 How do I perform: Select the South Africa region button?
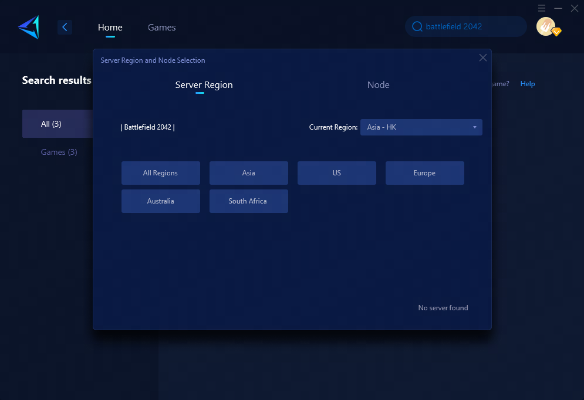pos(248,201)
